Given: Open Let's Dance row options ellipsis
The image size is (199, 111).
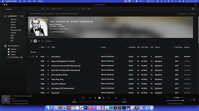Looking at the screenshot, I should point(30,57).
